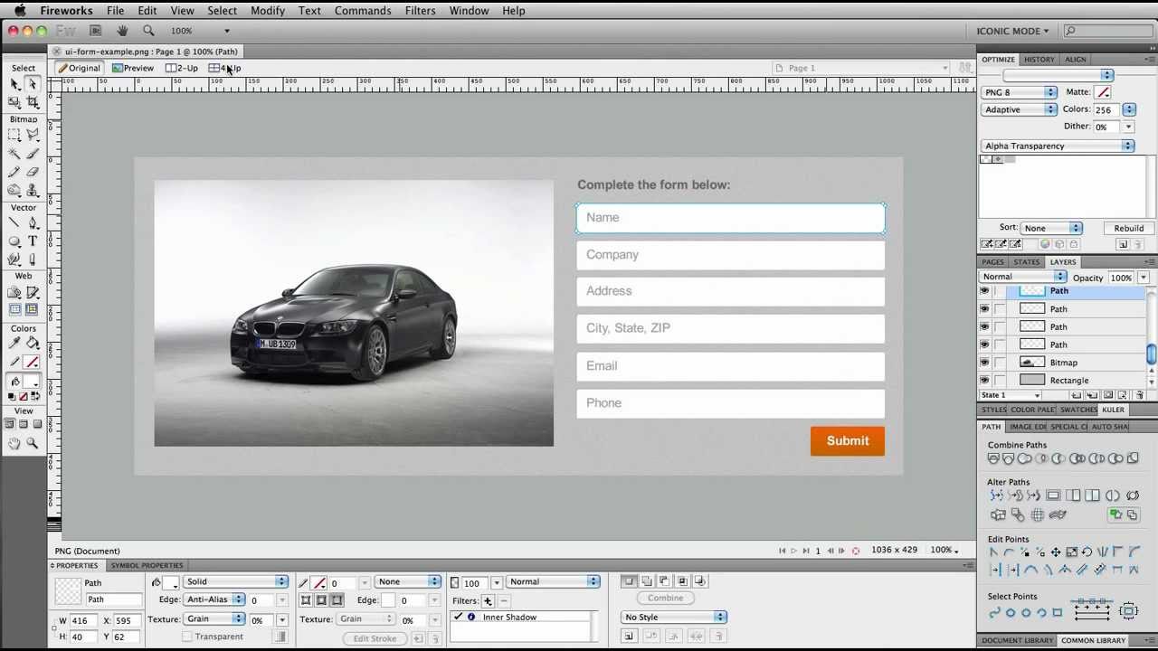Open the Common Library panel
This screenshot has width=1158, height=651.
(x=1093, y=640)
